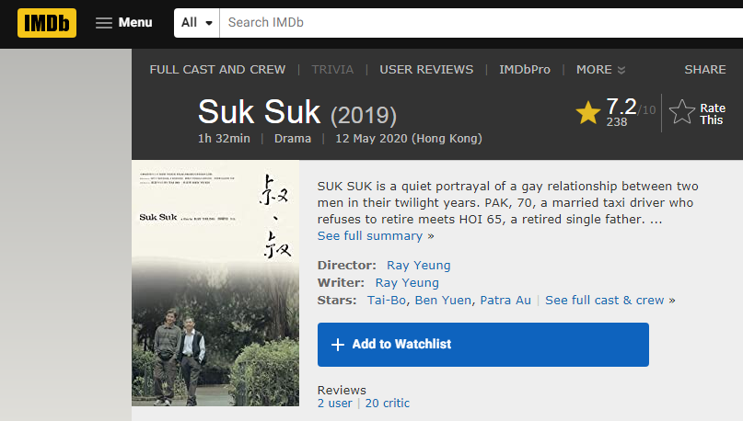Screen dimensions: 743x421
Task: Click See full cast & crew link
Action: pyautogui.click(x=609, y=301)
